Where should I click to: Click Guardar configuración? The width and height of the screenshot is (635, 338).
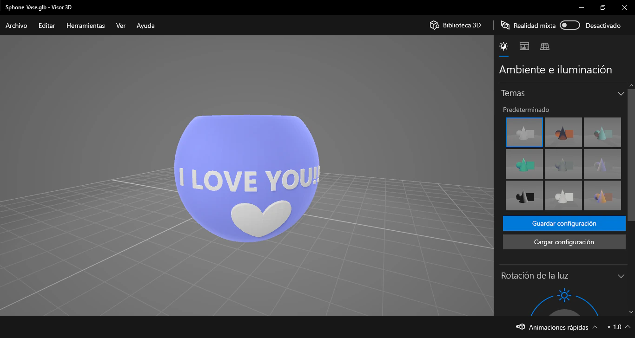point(564,223)
